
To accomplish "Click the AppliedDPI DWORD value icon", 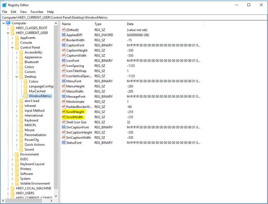I will (x=64, y=35).
